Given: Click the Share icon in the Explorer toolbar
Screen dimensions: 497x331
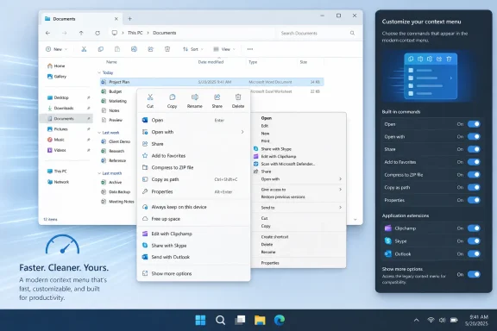Looking at the screenshot, I should click(x=150, y=49).
